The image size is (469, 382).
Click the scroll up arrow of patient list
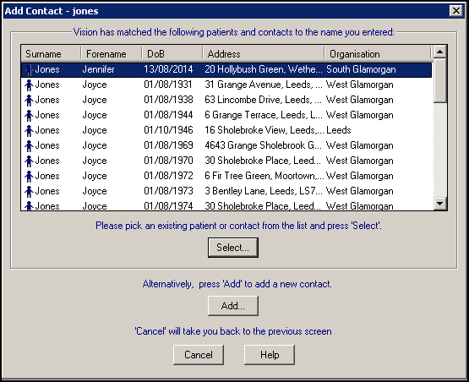439,52
